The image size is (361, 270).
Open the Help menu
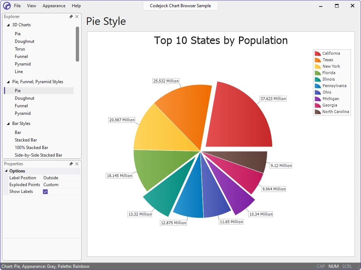tap(76, 6)
